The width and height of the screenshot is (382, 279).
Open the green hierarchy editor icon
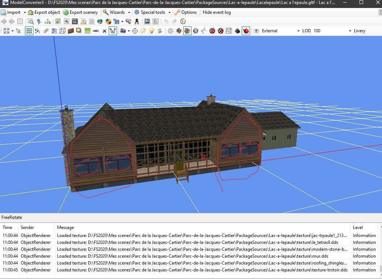point(48,21)
